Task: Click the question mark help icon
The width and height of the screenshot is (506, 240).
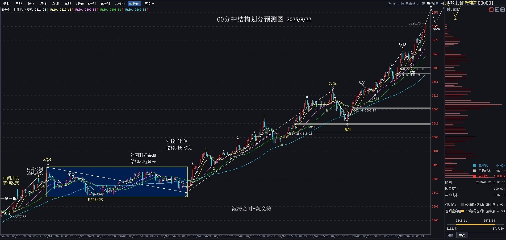Action: [449, 10]
